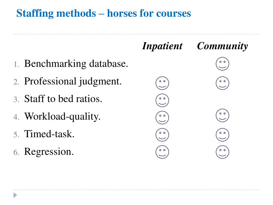Select the 'Professional judgment.' list item
The image size is (273, 205).
pos(73,81)
